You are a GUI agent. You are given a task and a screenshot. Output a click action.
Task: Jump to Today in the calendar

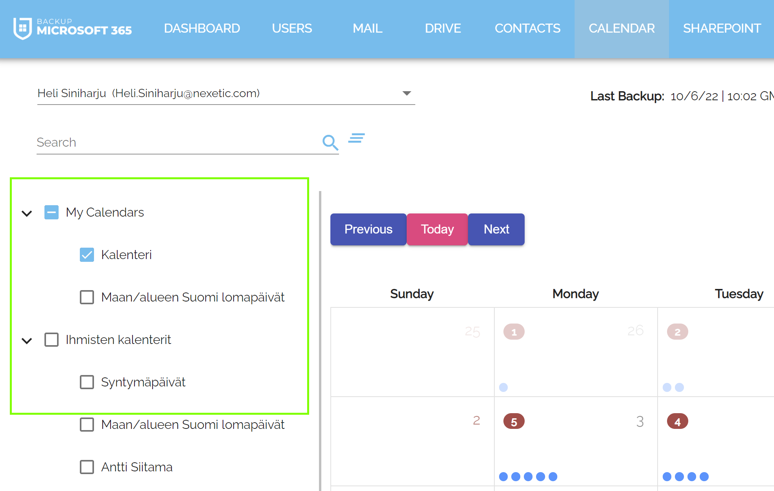coord(437,229)
